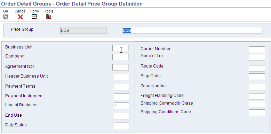Open the Form menu label
This screenshot has height=134, width=271.
[34, 11]
